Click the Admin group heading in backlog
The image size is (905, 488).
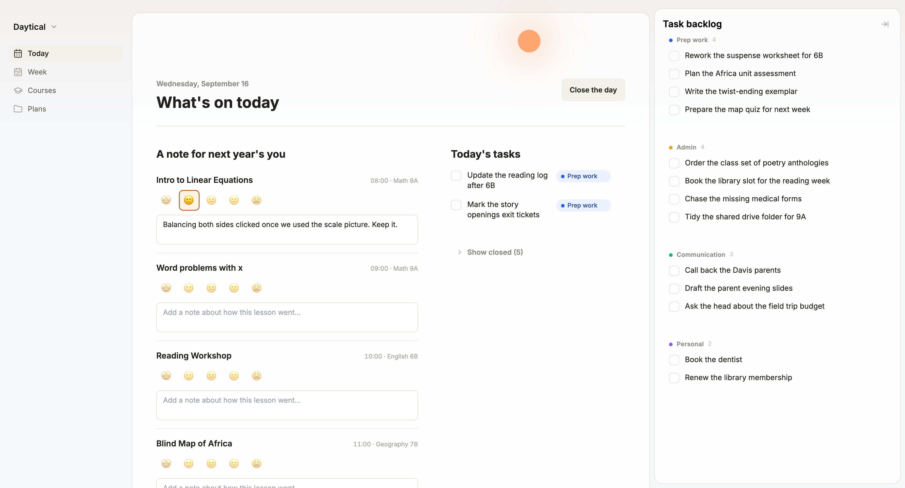point(686,147)
